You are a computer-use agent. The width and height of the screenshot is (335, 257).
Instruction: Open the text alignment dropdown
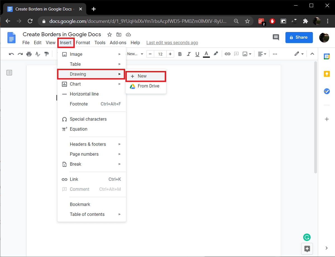264,54
